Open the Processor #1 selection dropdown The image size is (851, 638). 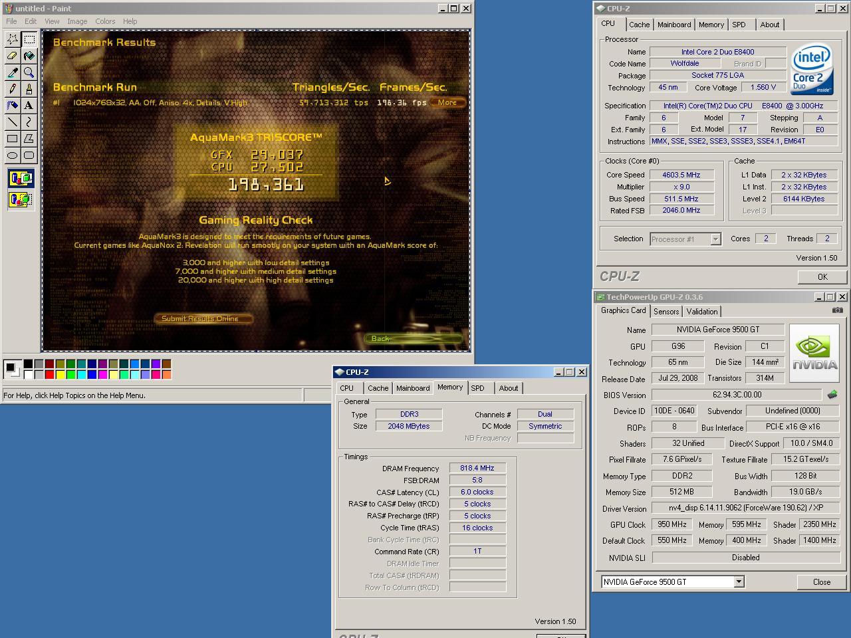click(x=715, y=239)
